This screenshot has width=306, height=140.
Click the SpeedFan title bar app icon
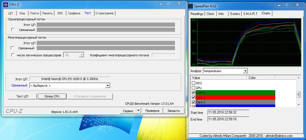point(191,6)
